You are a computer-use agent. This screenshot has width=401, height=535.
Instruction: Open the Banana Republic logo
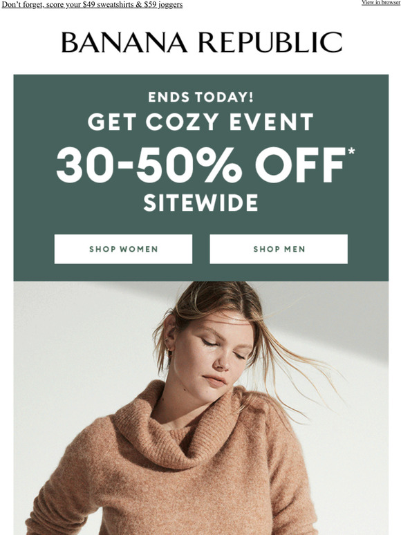point(202,42)
